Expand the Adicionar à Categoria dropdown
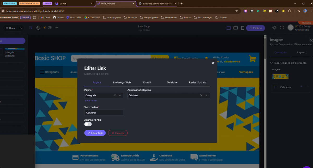This screenshot has width=313, height=168. (206, 95)
